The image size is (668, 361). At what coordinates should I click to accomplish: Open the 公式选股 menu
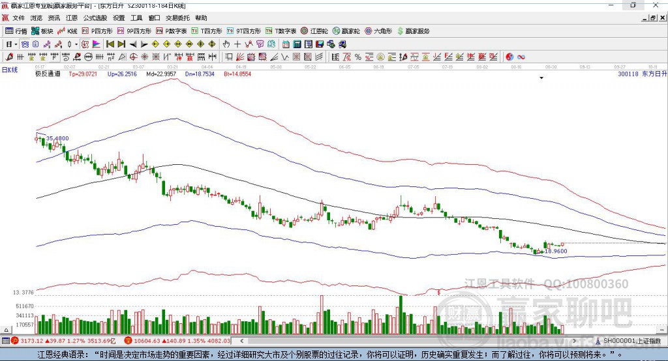[x=95, y=18]
